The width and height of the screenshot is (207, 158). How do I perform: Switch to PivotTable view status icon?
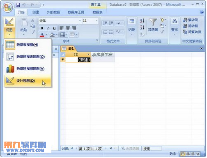(x=188, y=154)
